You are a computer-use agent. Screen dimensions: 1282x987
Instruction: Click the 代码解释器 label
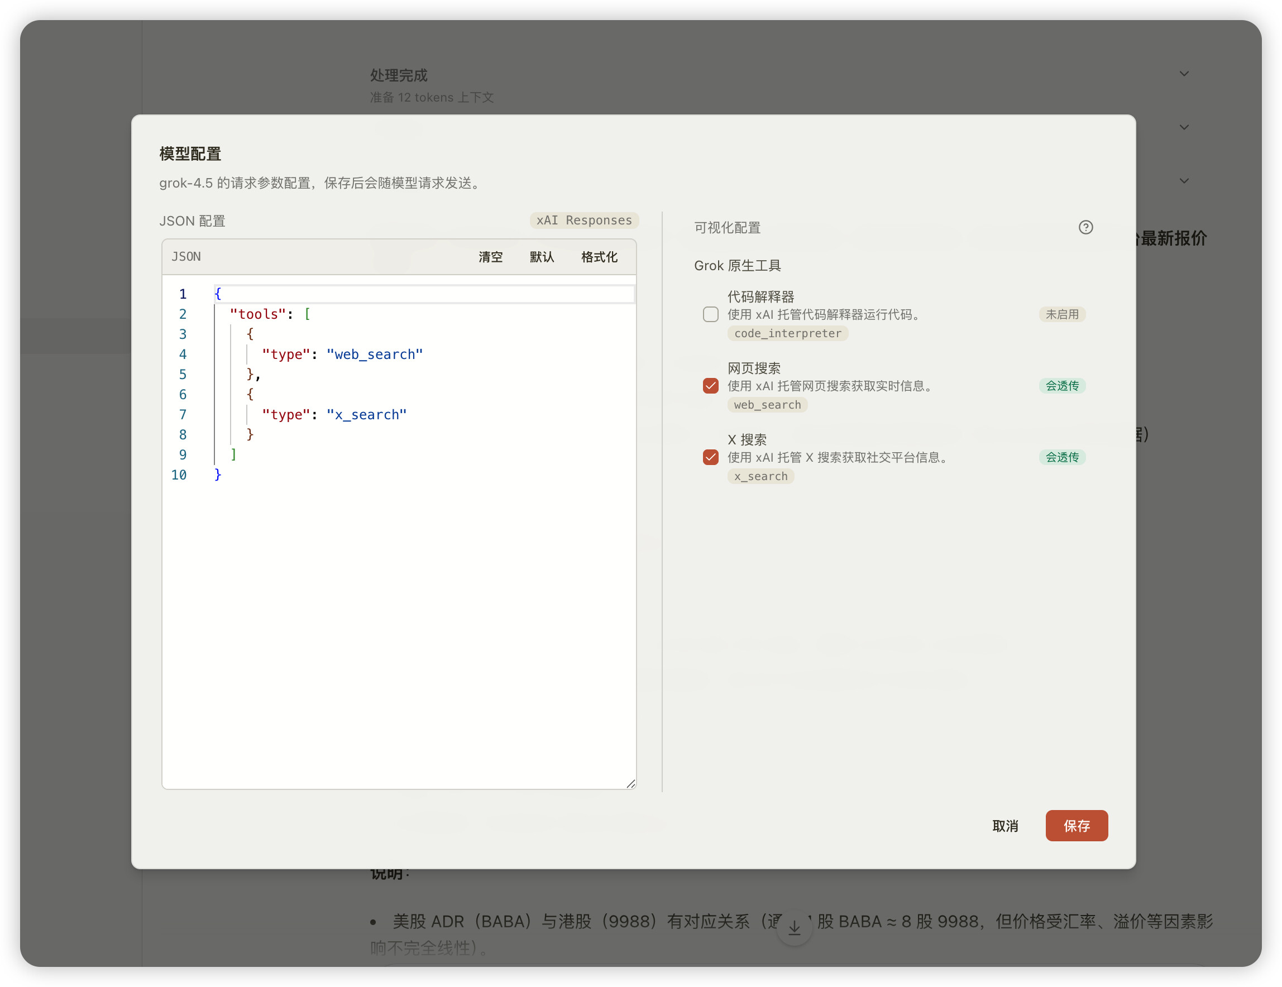pos(760,297)
